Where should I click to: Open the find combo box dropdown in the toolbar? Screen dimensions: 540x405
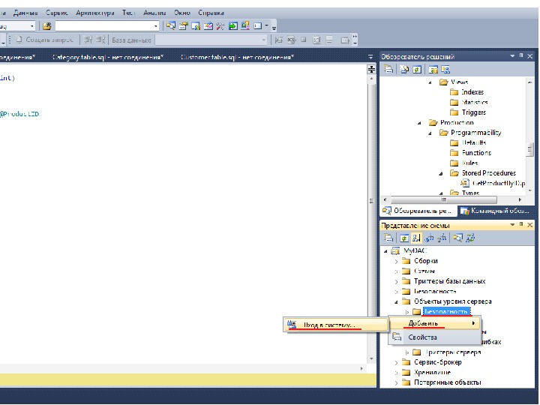156,25
